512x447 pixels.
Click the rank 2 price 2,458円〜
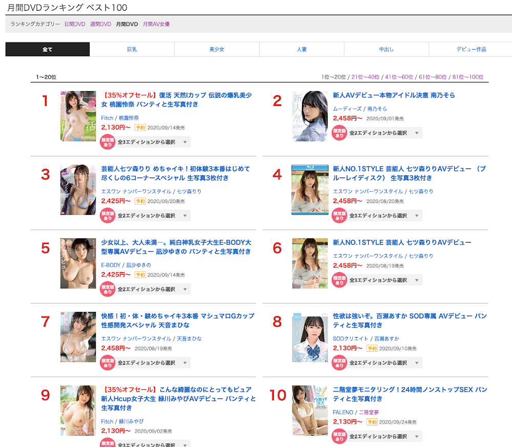tap(348, 119)
